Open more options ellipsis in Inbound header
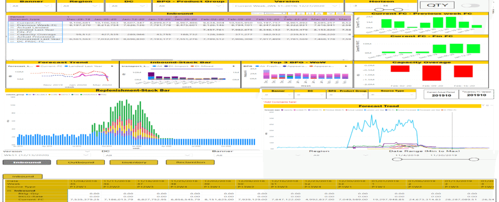This screenshot has width=499, height=202. coord(348,13)
